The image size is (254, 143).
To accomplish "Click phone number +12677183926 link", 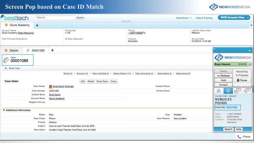I will pos(135,33).
